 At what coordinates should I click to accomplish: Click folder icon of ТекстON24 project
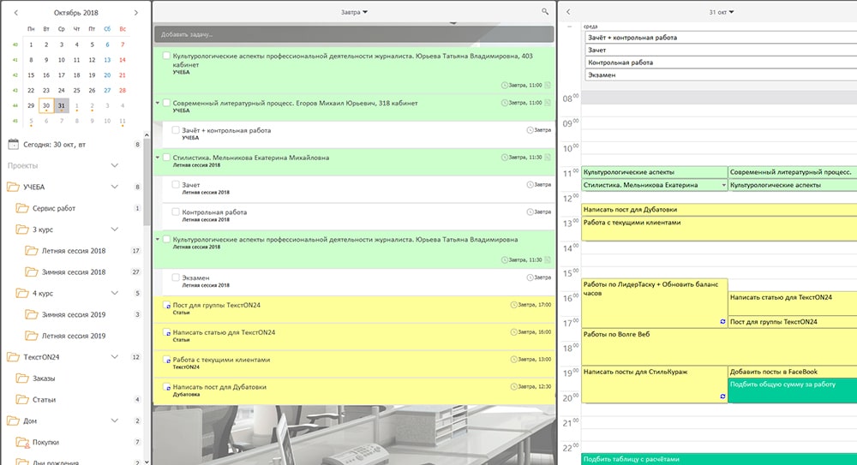(13, 357)
